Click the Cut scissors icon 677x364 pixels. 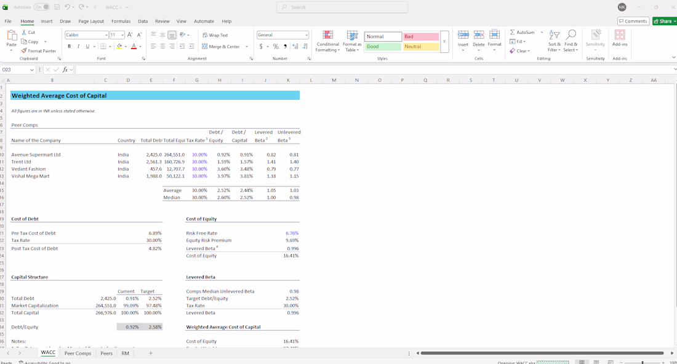point(24,33)
